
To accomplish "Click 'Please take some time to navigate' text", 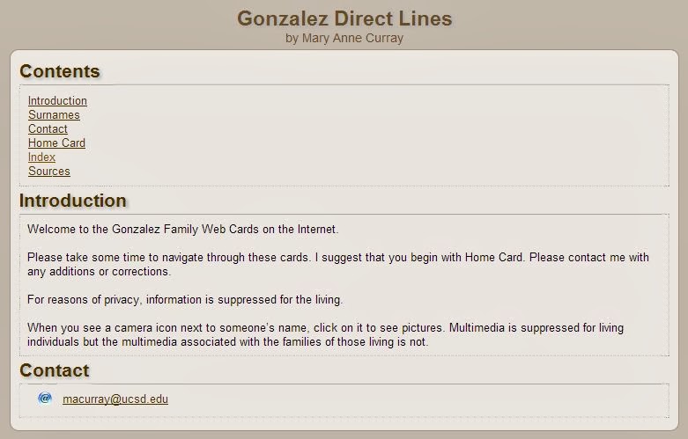I will (x=169, y=257).
